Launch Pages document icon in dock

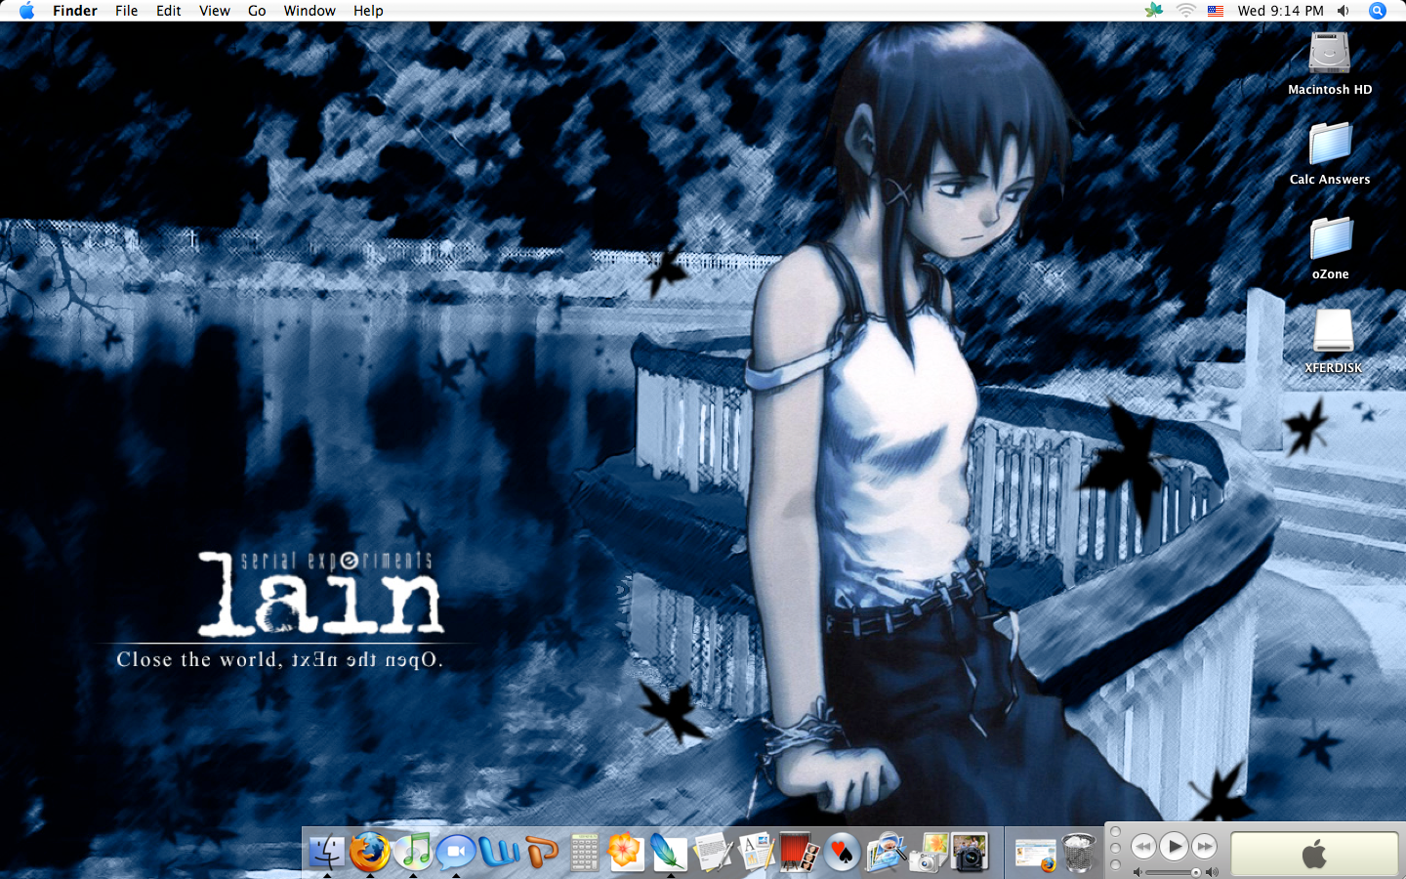[x=755, y=852]
